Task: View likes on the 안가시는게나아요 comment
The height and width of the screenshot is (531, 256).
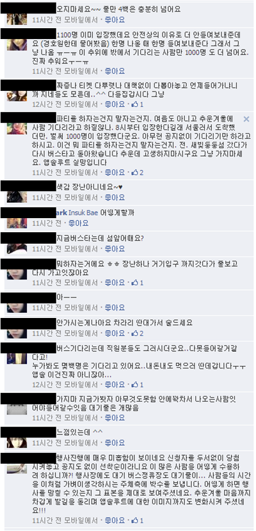Action: (137, 333)
